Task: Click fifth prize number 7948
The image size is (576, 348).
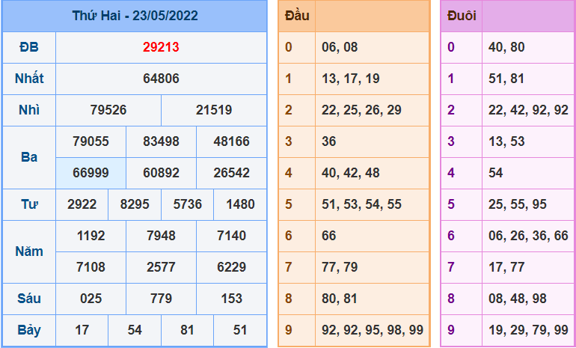Action: tap(161, 236)
